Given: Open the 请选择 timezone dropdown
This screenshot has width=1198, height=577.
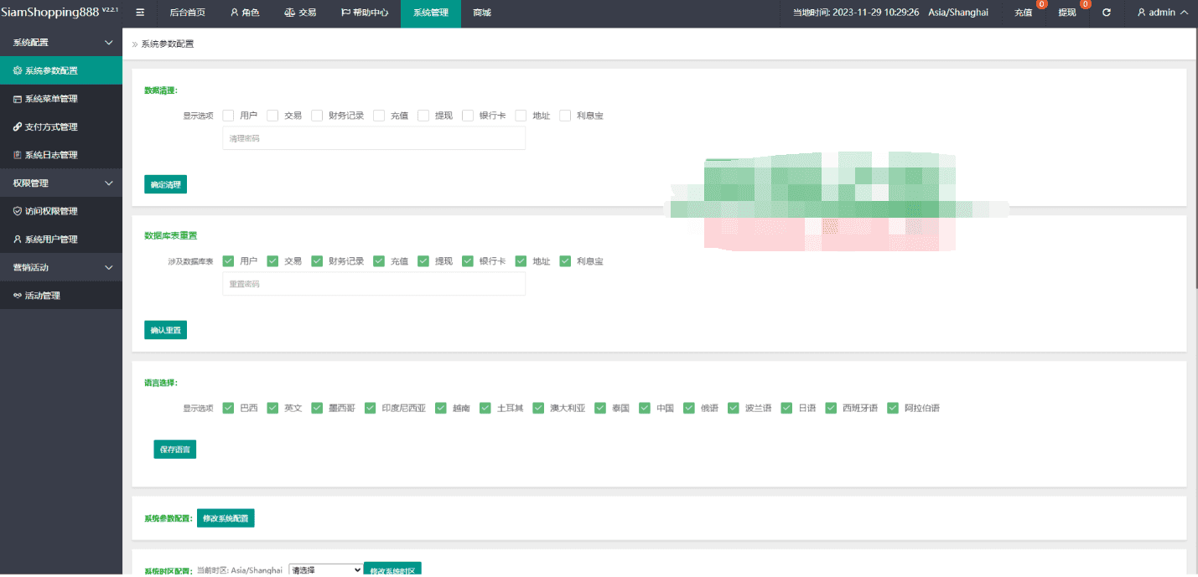Looking at the screenshot, I should pos(325,569).
